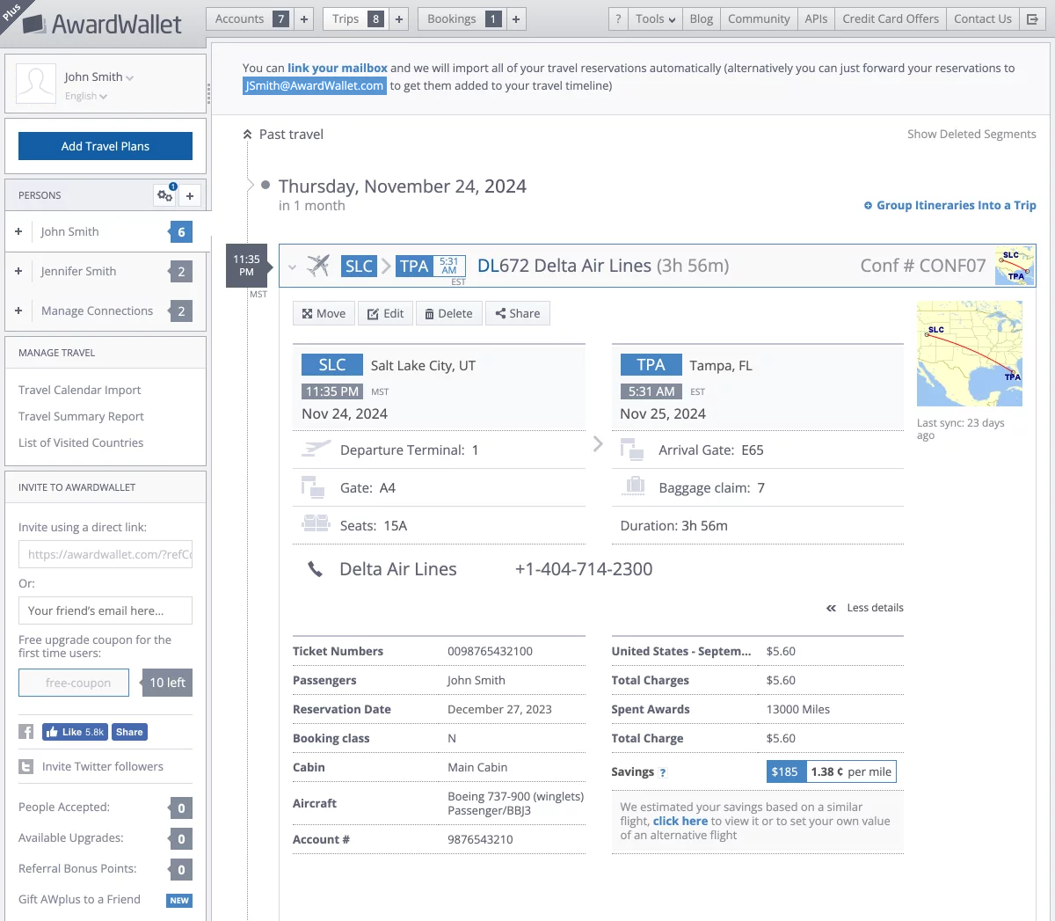
Task: Click Show Deleted Segments
Action: click(x=971, y=135)
